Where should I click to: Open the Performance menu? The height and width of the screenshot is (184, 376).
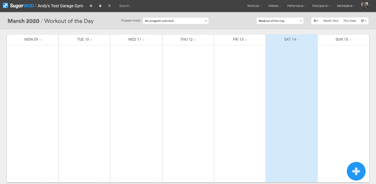coord(296,6)
